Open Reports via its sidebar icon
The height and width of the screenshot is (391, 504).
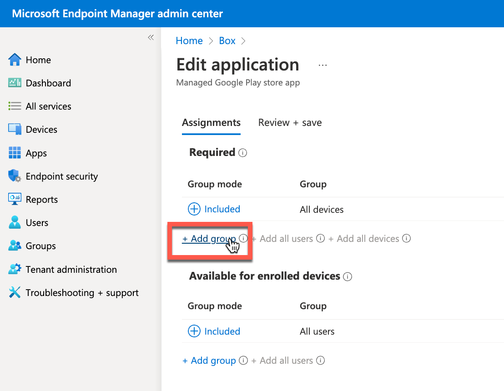point(15,199)
